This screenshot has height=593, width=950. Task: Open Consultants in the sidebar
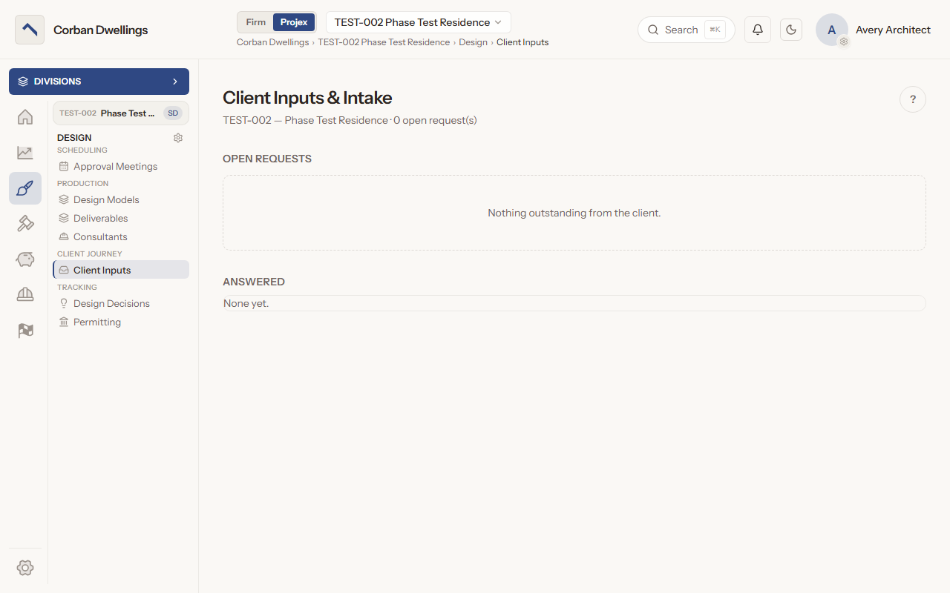(121, 237)
